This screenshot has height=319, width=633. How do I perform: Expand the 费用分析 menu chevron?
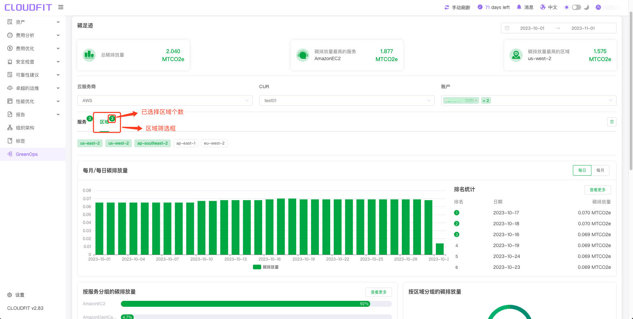click(58, 35)
